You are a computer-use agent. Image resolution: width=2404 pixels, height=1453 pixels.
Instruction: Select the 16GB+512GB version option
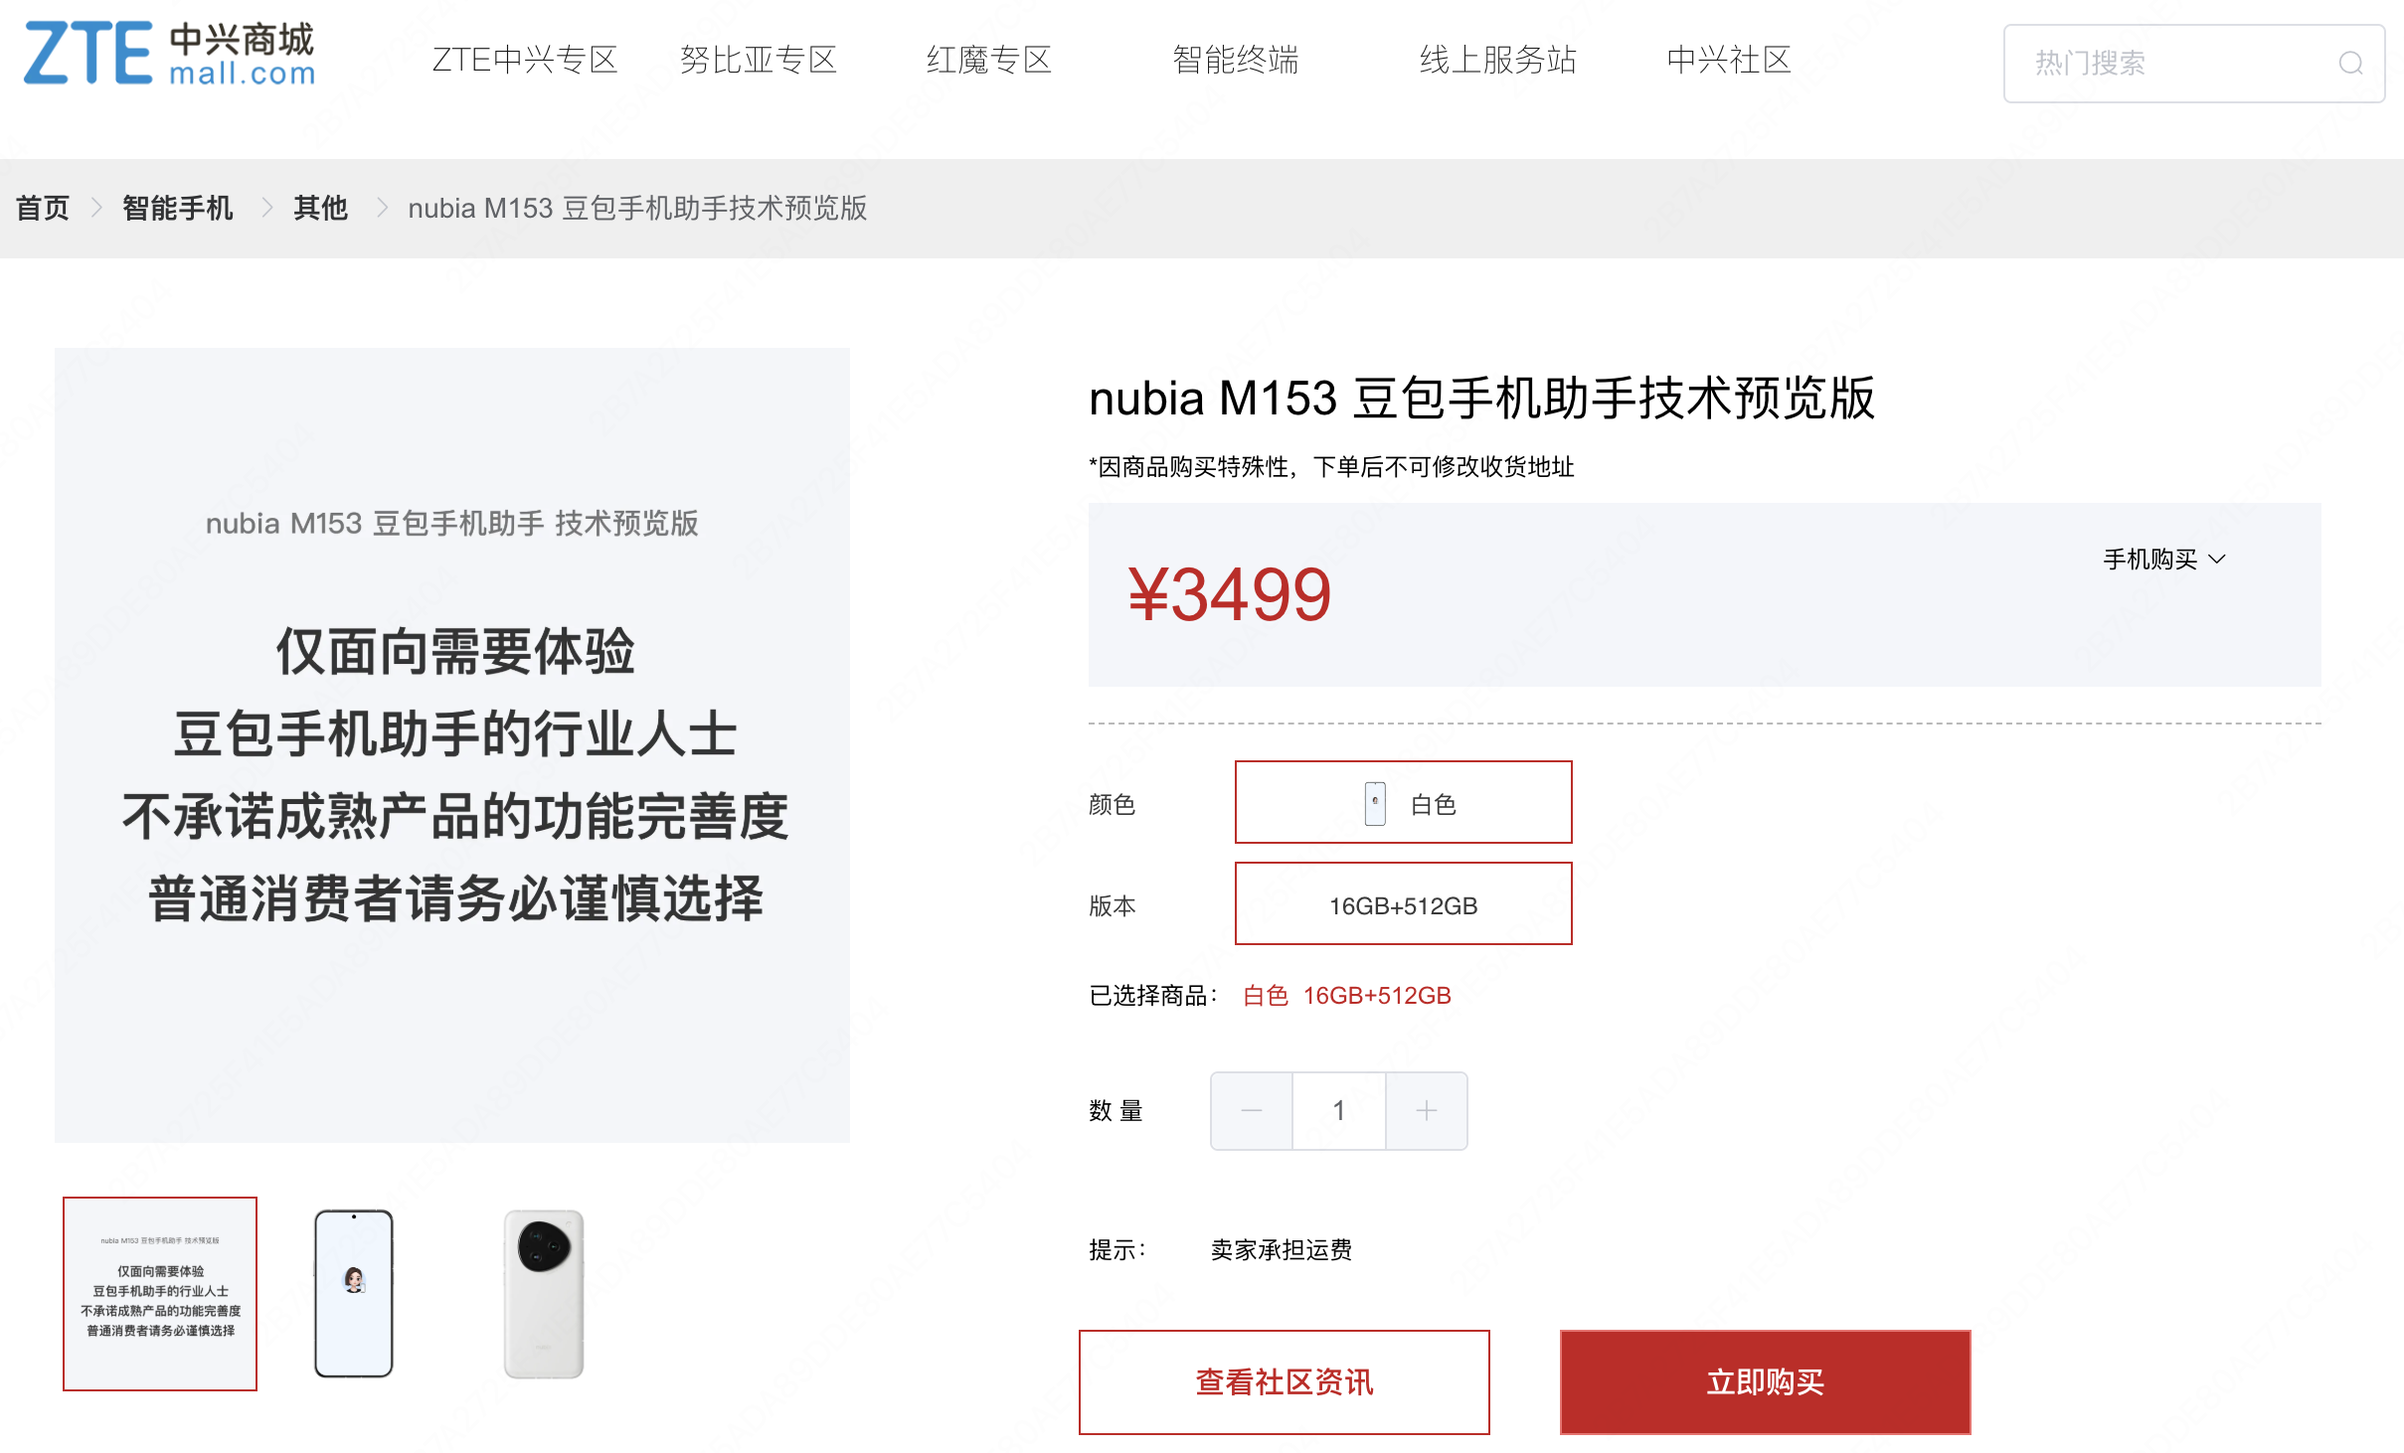[x=1403, y=904]
